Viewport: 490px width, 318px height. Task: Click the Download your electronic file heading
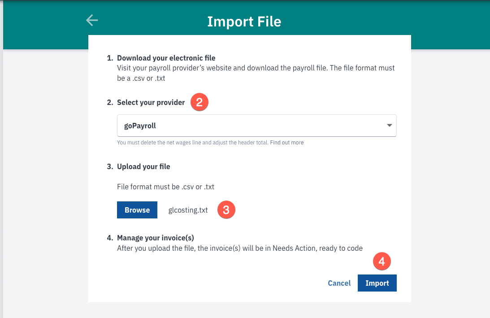166,58
